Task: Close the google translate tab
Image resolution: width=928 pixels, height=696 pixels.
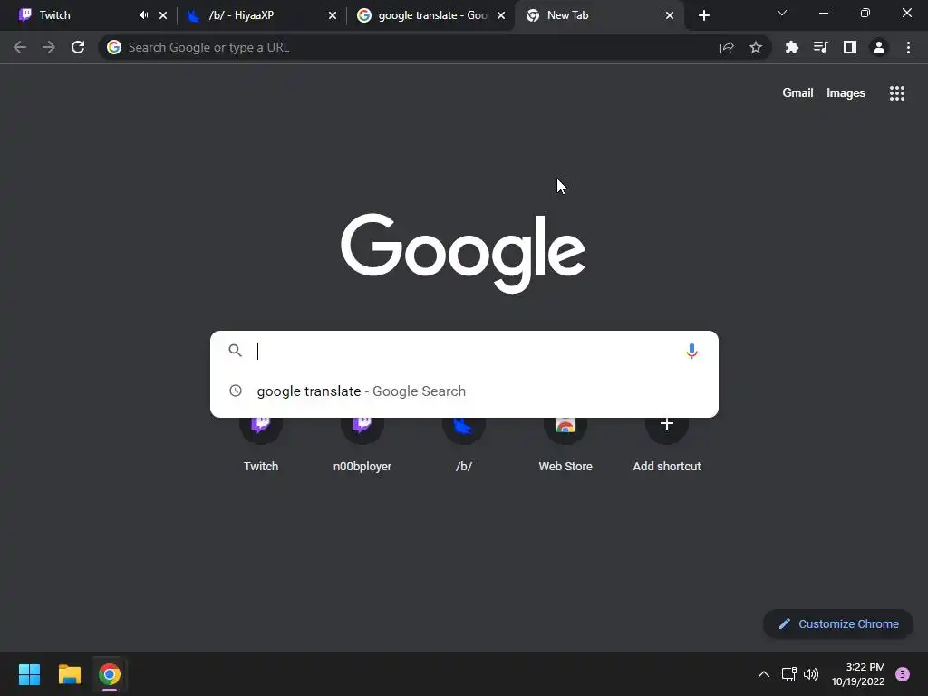Action: tap(501, 15)
